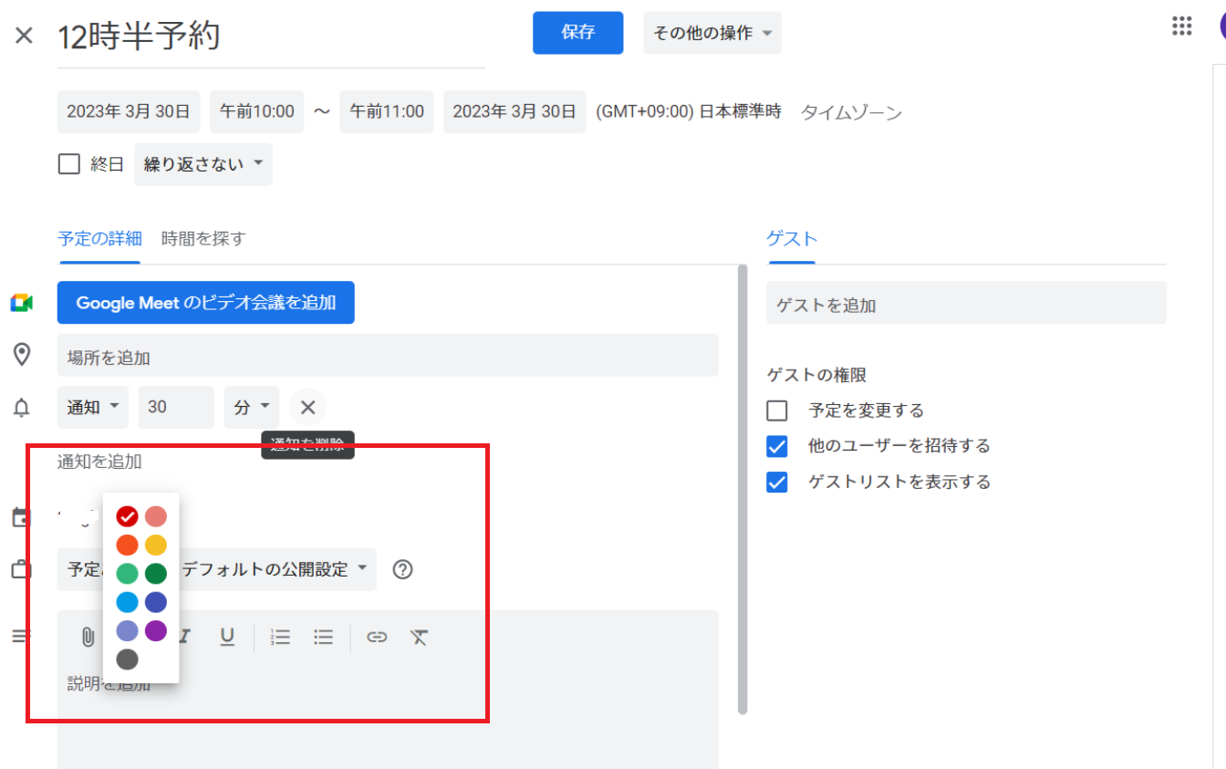Open the 分 time unit dropdown
This screenshot has height=769, width=1226.
click(251, 407)
